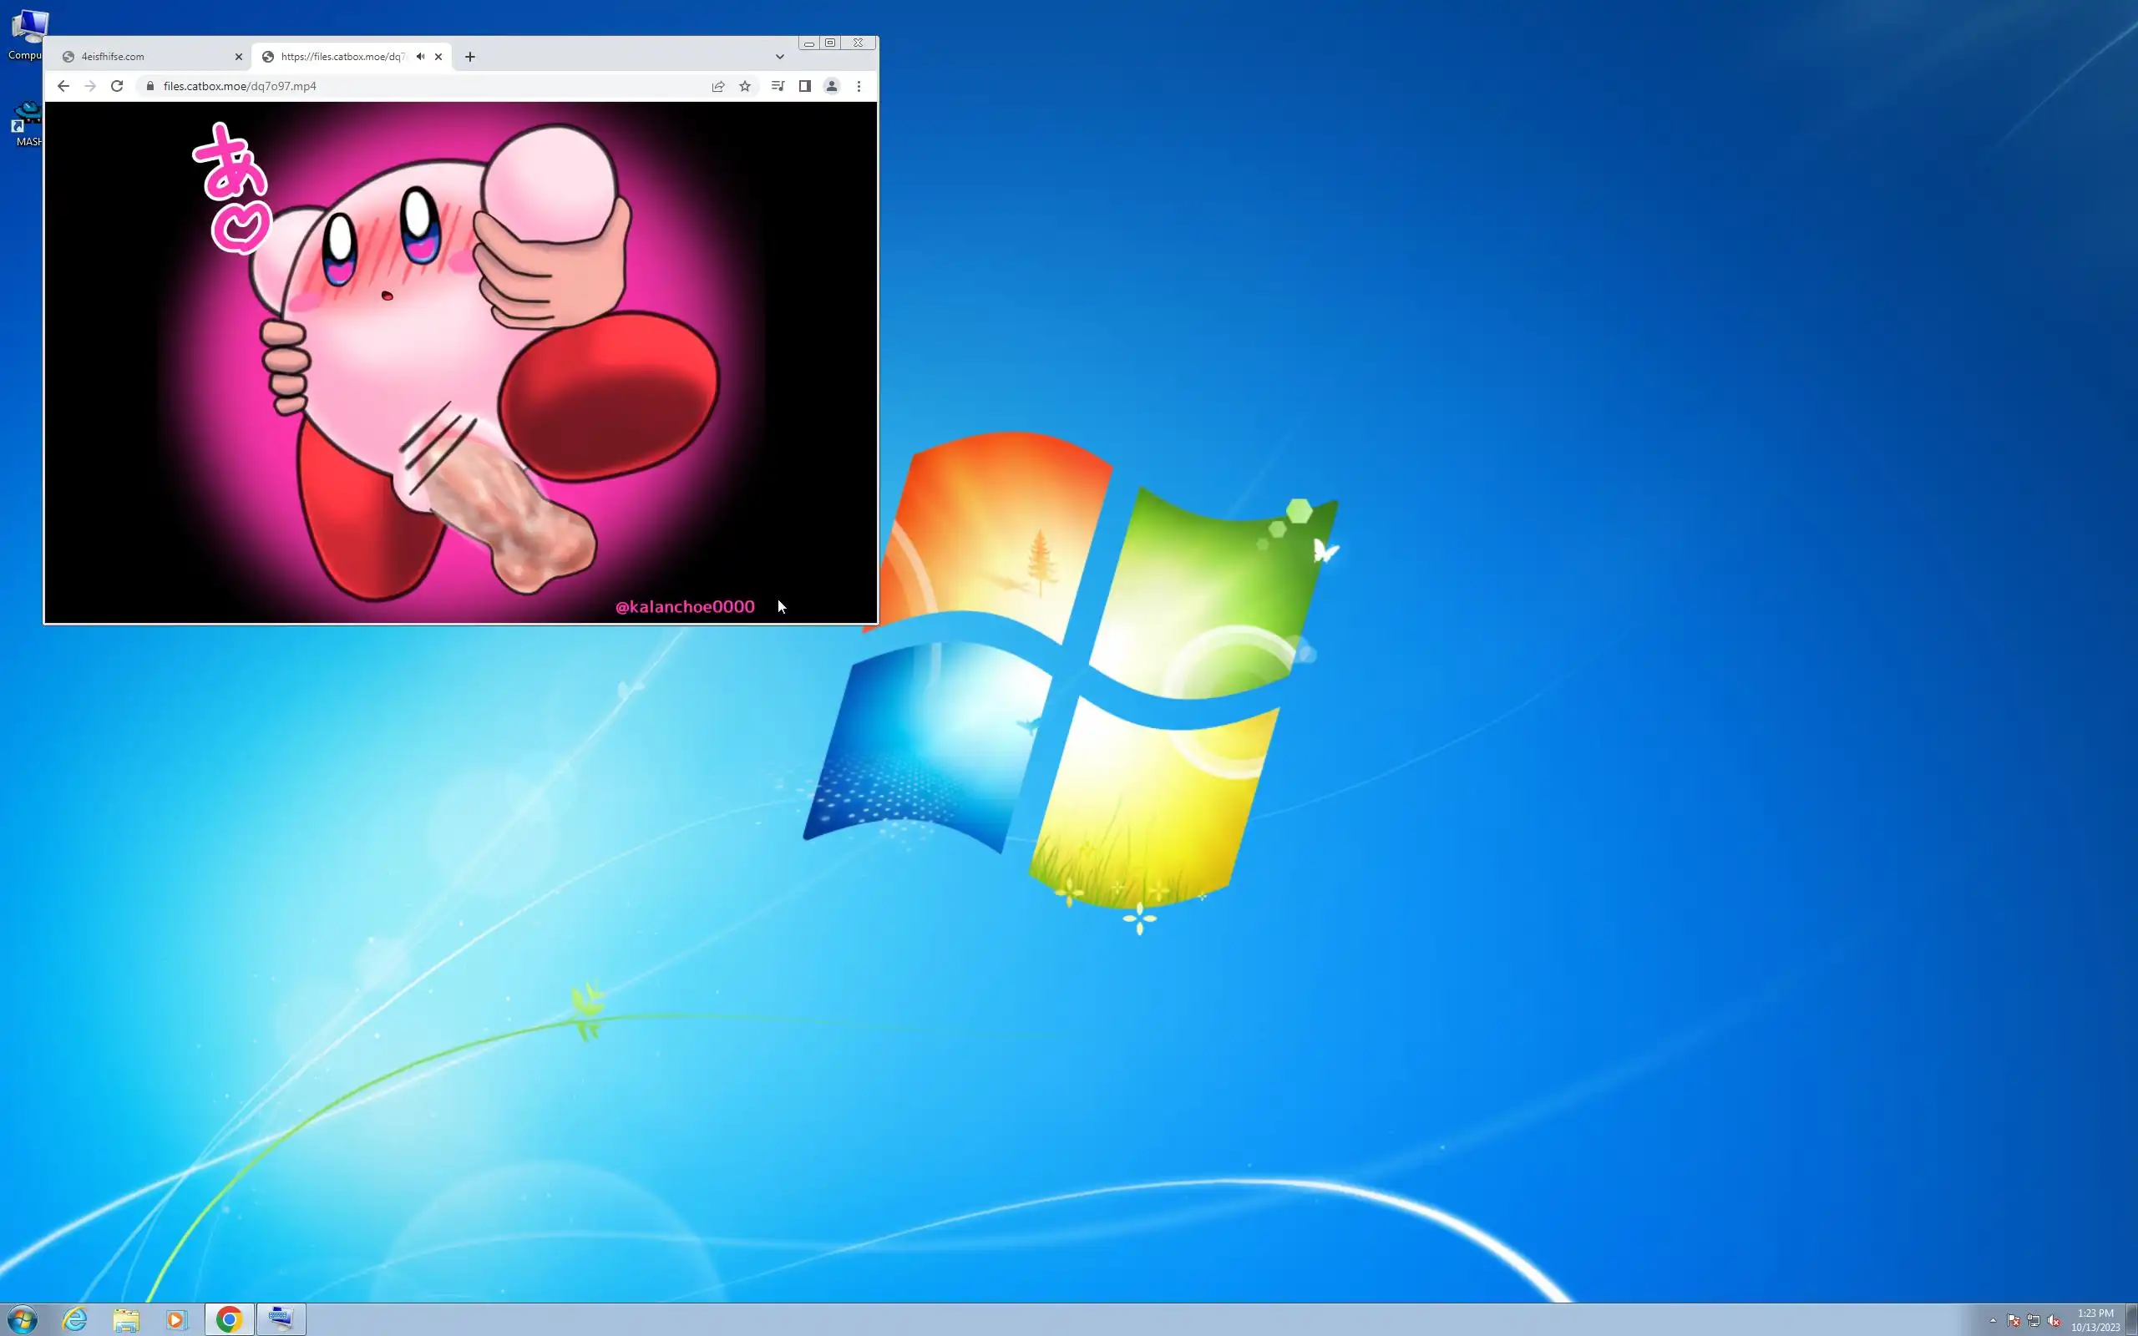Click the share this page icon
The width and height of the screenshot is (2138, 1336).
718,86
